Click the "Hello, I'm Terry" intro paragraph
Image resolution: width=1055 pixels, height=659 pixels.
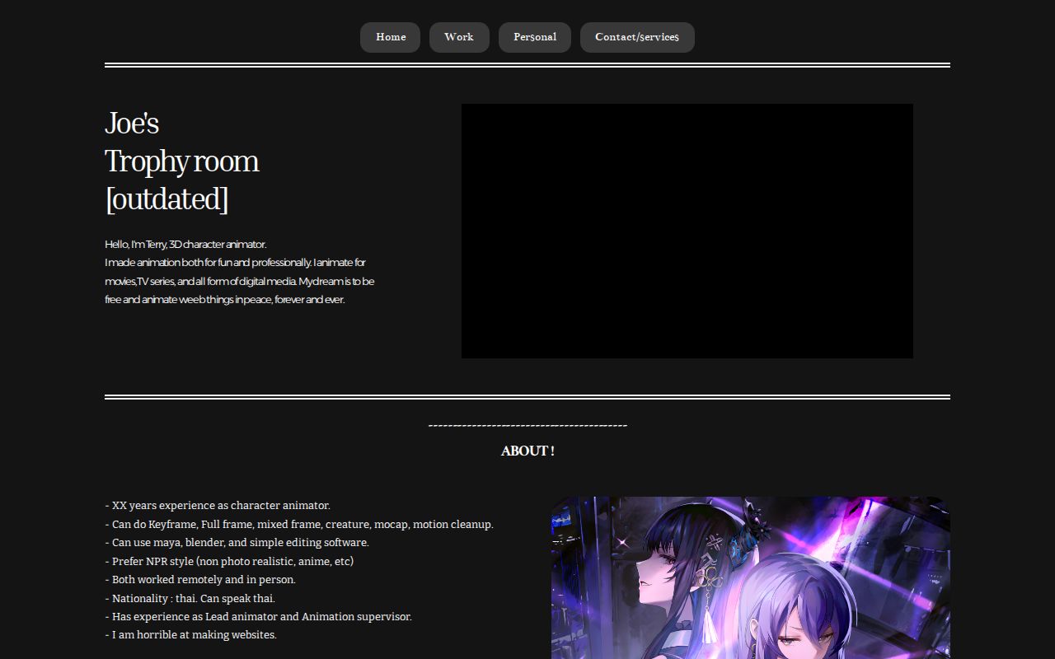pos(239,272)
